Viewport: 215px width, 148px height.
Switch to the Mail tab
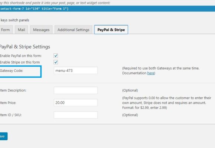(x=21, y=30)
